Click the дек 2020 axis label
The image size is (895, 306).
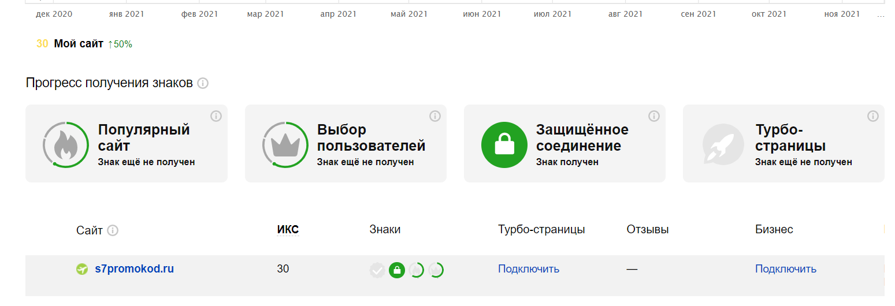[x=54, y=14]
